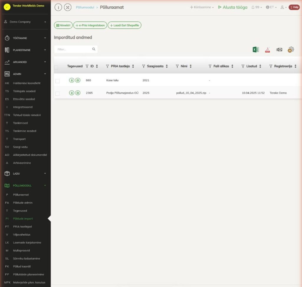The height and width of the screenshot is (287, 302).
Task: Open the three-dot menu button
Action: 58,7
